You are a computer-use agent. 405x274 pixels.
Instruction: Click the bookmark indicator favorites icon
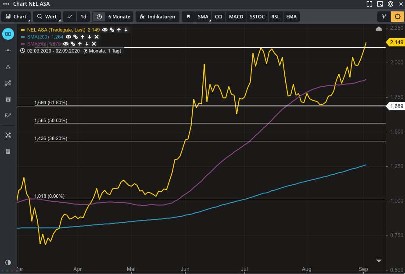pos(188,17)
